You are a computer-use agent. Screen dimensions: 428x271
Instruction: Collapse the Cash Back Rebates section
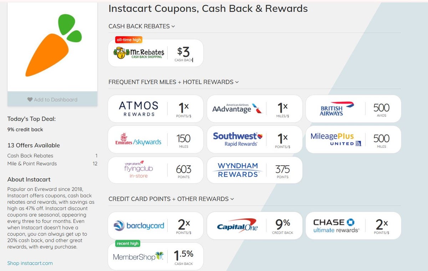pyautogui.click(x=173, y=26)
